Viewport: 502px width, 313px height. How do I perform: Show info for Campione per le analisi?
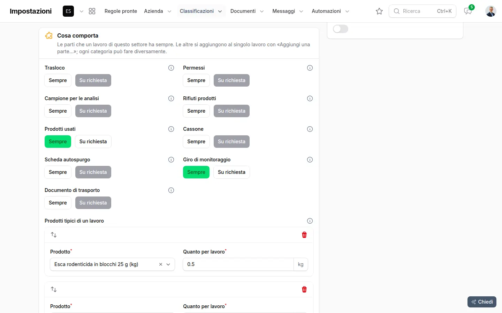(171, 98)
